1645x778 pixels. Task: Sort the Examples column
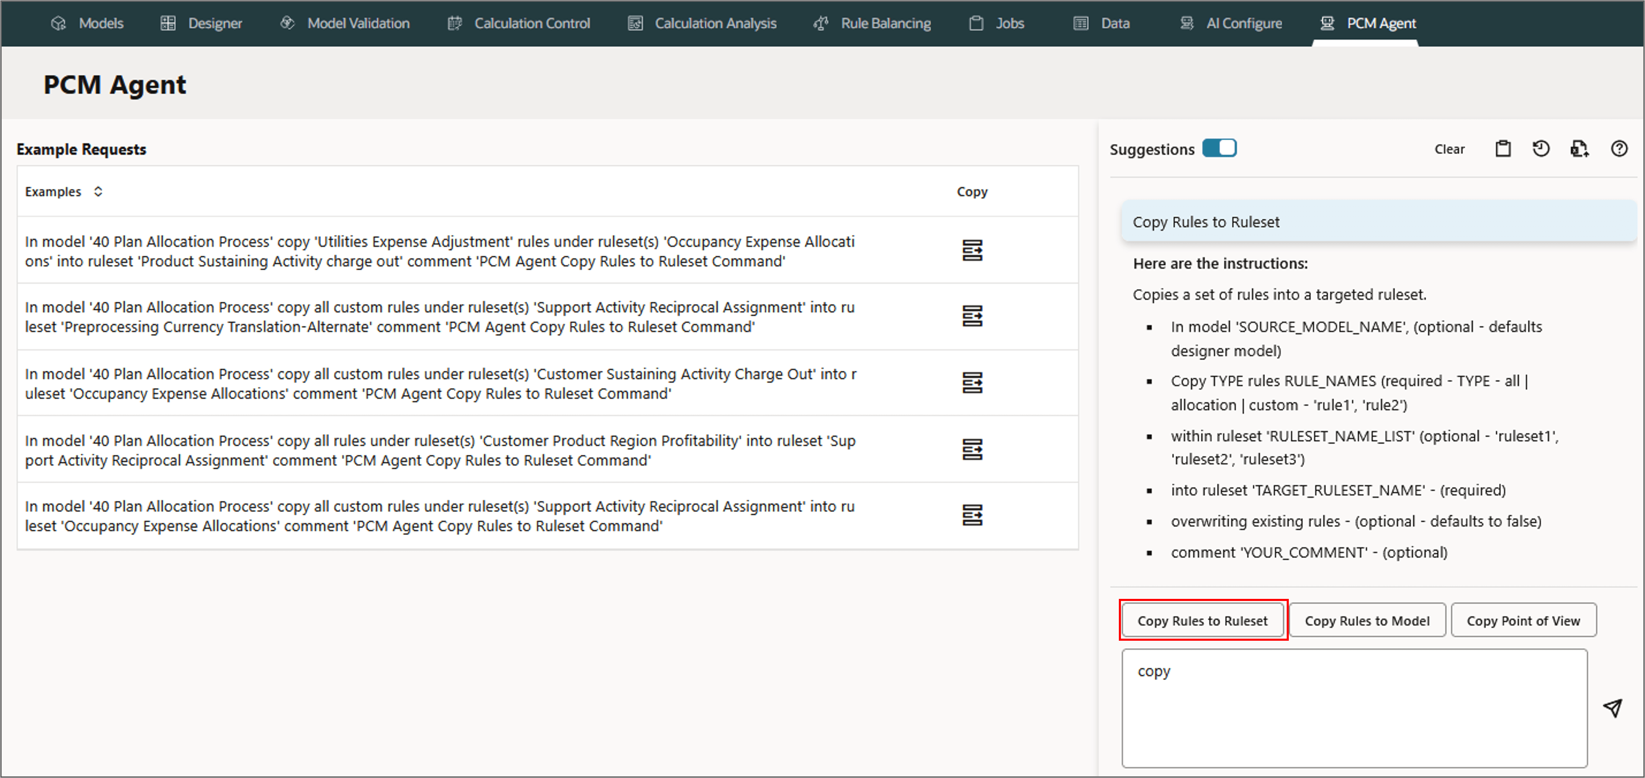point(98,192)
